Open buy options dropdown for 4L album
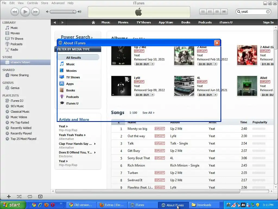Viewport: 278px width, 209px height. click(216, 95)
